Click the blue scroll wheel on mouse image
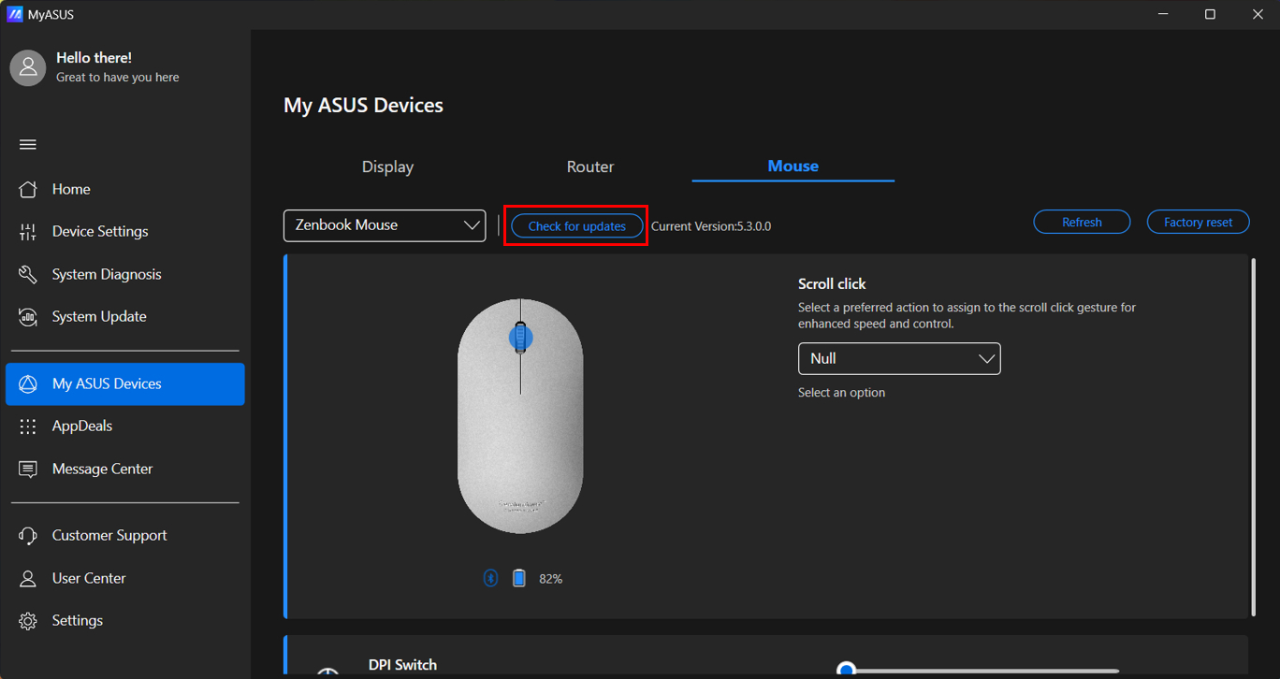This screenshot has height=679, width=1280. (521, 338)
